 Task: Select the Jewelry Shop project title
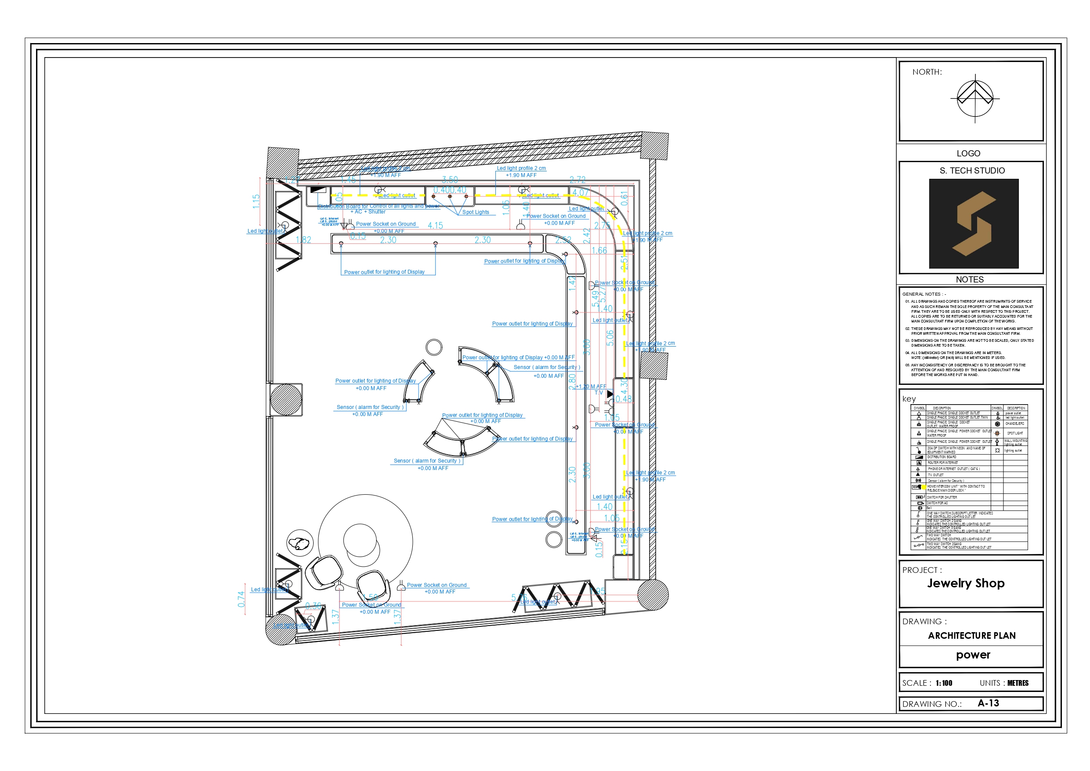pos(966,583)
